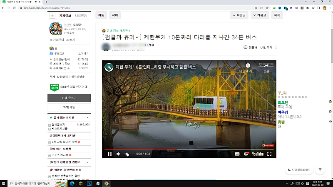Select the 나의활동 tab
The width and height of the screenshot is (333, 187).
[81, 15]
